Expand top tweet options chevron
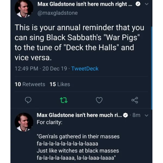163x163 pixels. point(147,4)
